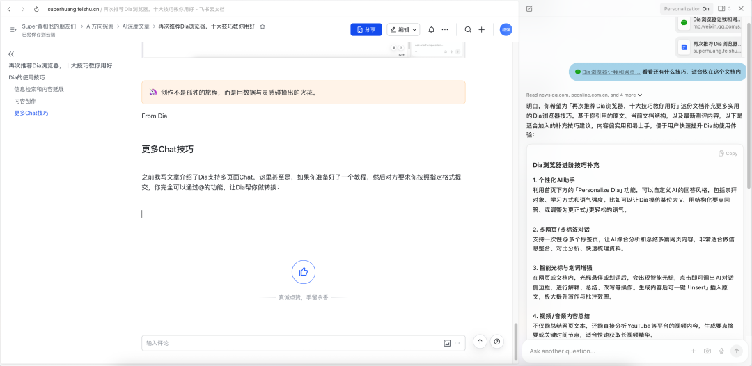Select 更多Chat技巧 outline entry
Screen dimensions: 752x366
click(x=31, y=113)
